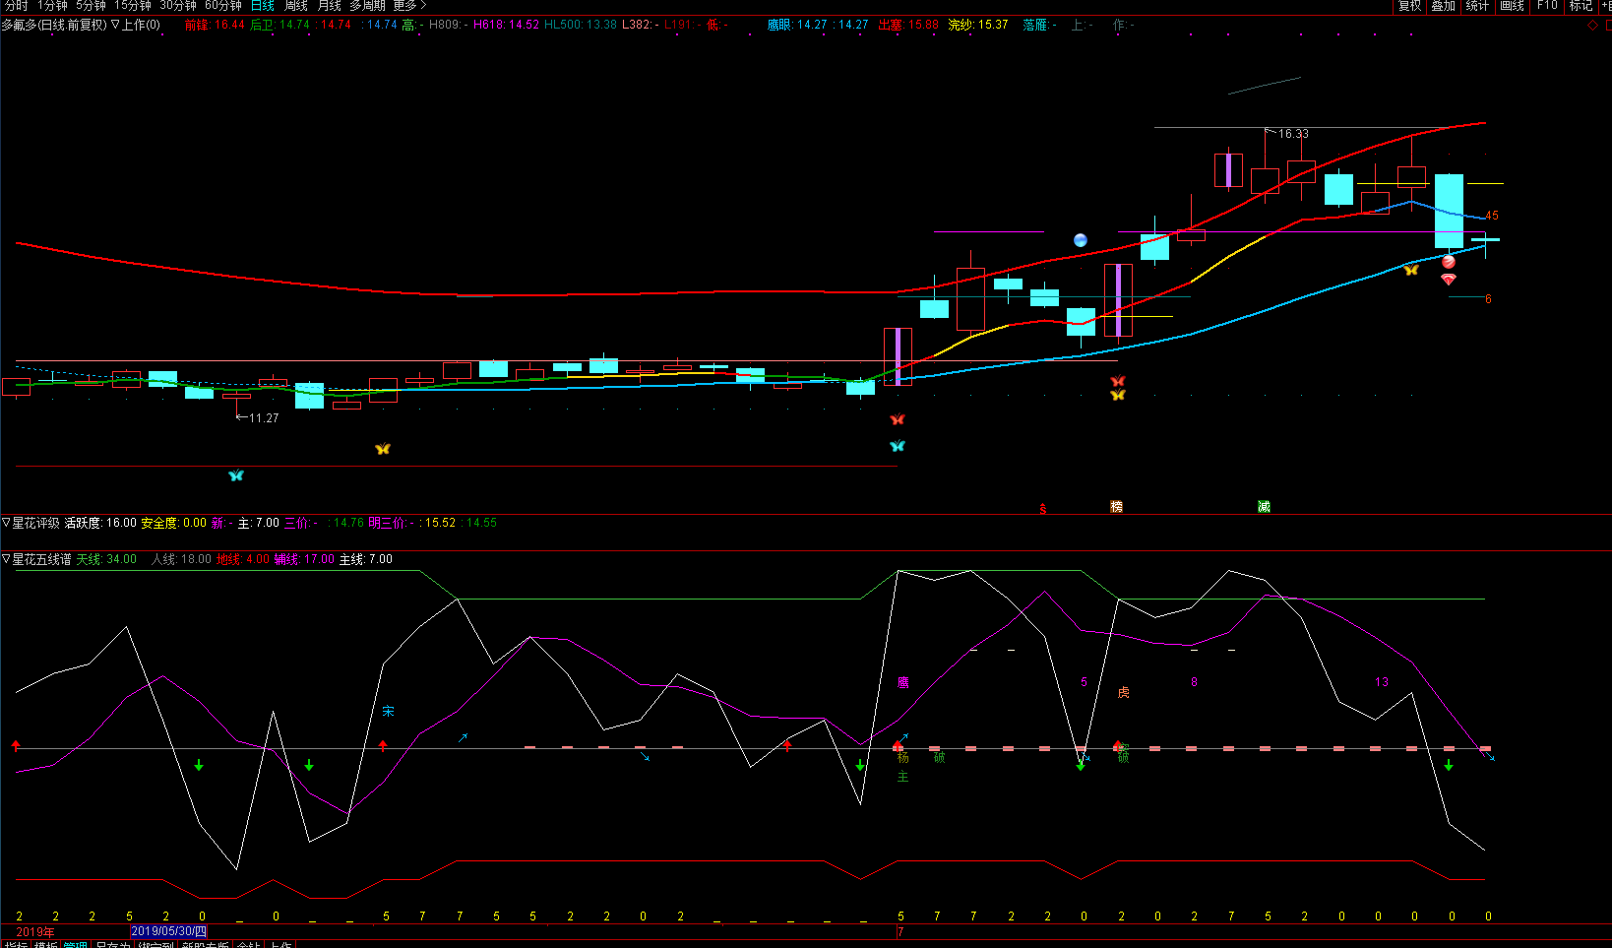Click the 绑定到 bind-to button at the bottom

coord(155,944)
